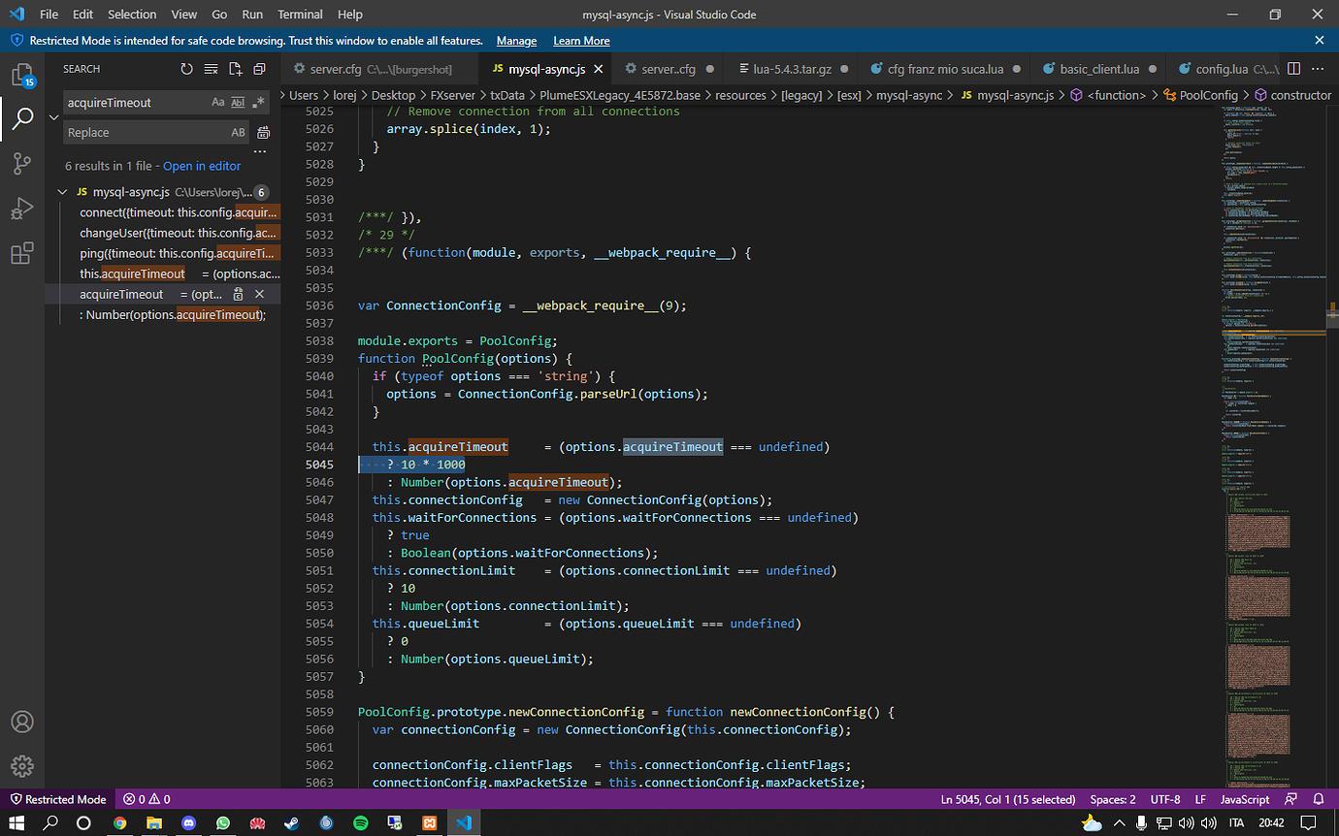The height and width of the screenshot is (836, 1339).
Task: Open the Source Control view
Action: (21, 163)
